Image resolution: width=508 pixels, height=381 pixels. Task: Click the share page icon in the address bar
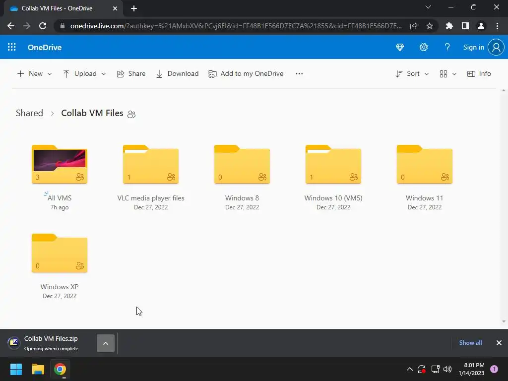point(413,26)
